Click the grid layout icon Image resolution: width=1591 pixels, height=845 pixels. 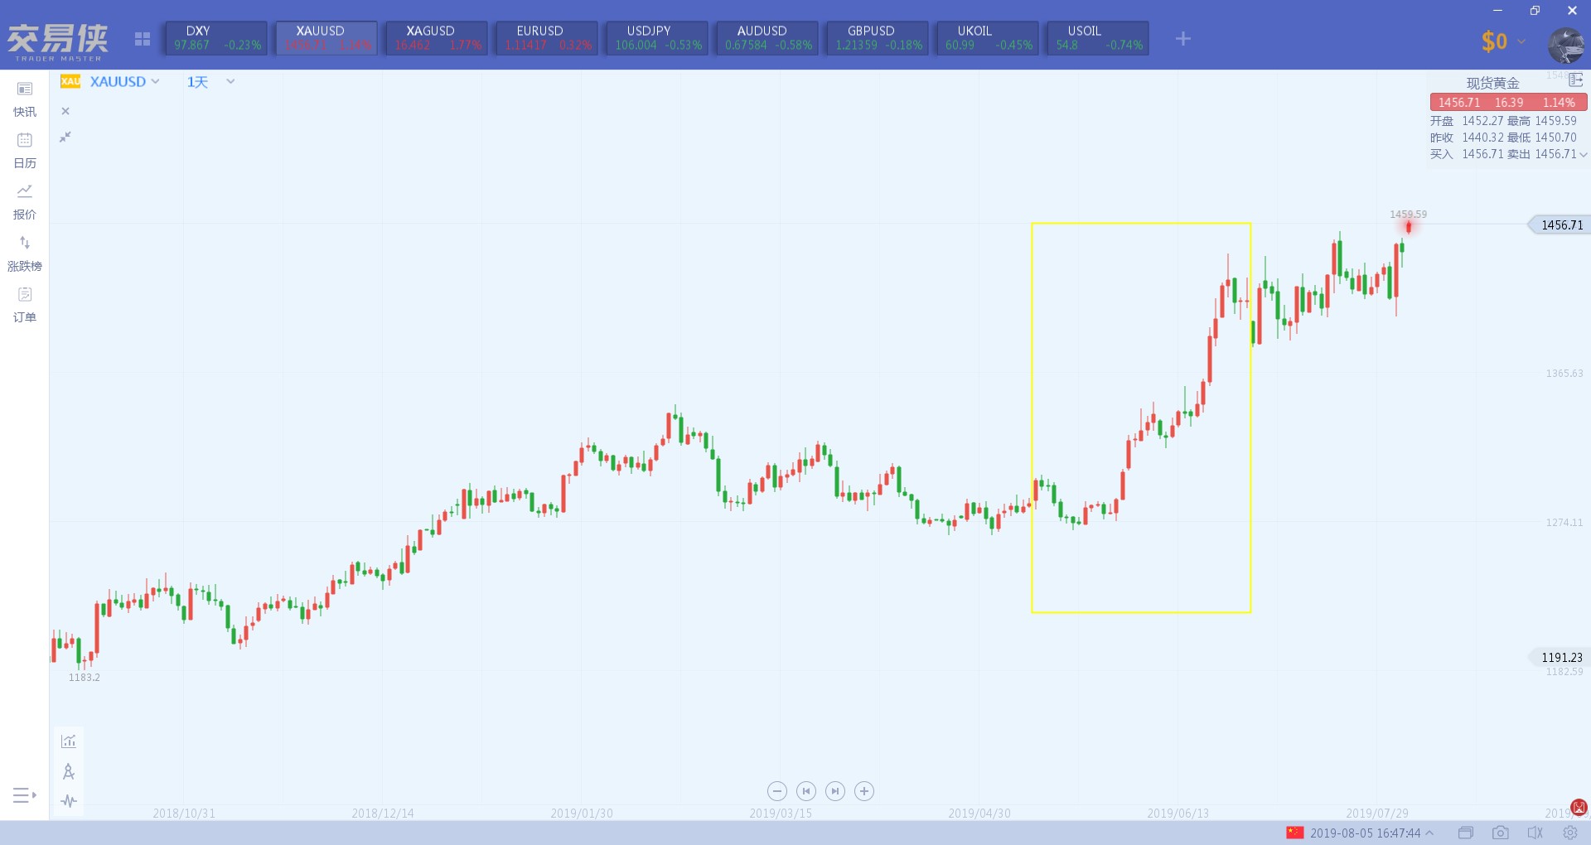[143, 39]
